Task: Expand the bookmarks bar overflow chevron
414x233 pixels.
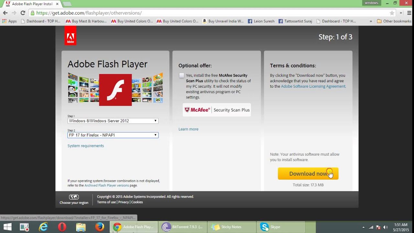Action: click(371, 21)
